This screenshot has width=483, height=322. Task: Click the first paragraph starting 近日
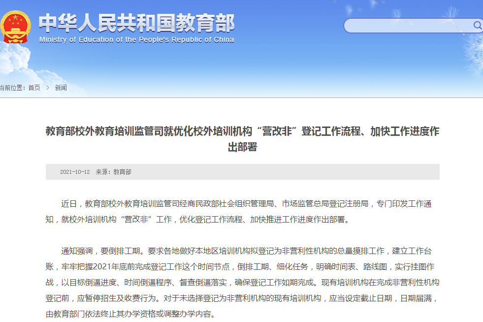coord(242,204)
